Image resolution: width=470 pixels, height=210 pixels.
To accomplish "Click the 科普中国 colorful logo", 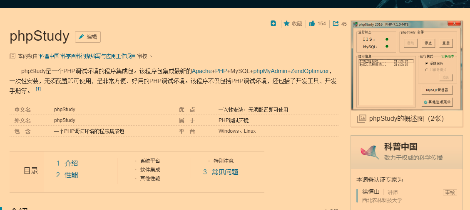I will point(370,151).
